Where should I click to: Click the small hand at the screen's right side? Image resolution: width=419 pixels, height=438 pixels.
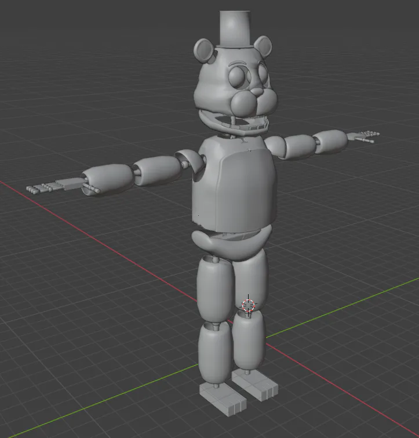(363, 136)
